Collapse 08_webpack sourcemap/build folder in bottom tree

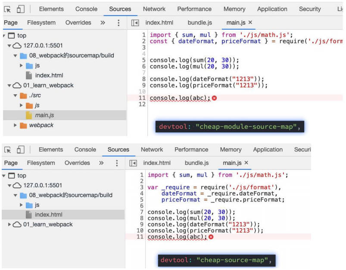pos(15,195)
